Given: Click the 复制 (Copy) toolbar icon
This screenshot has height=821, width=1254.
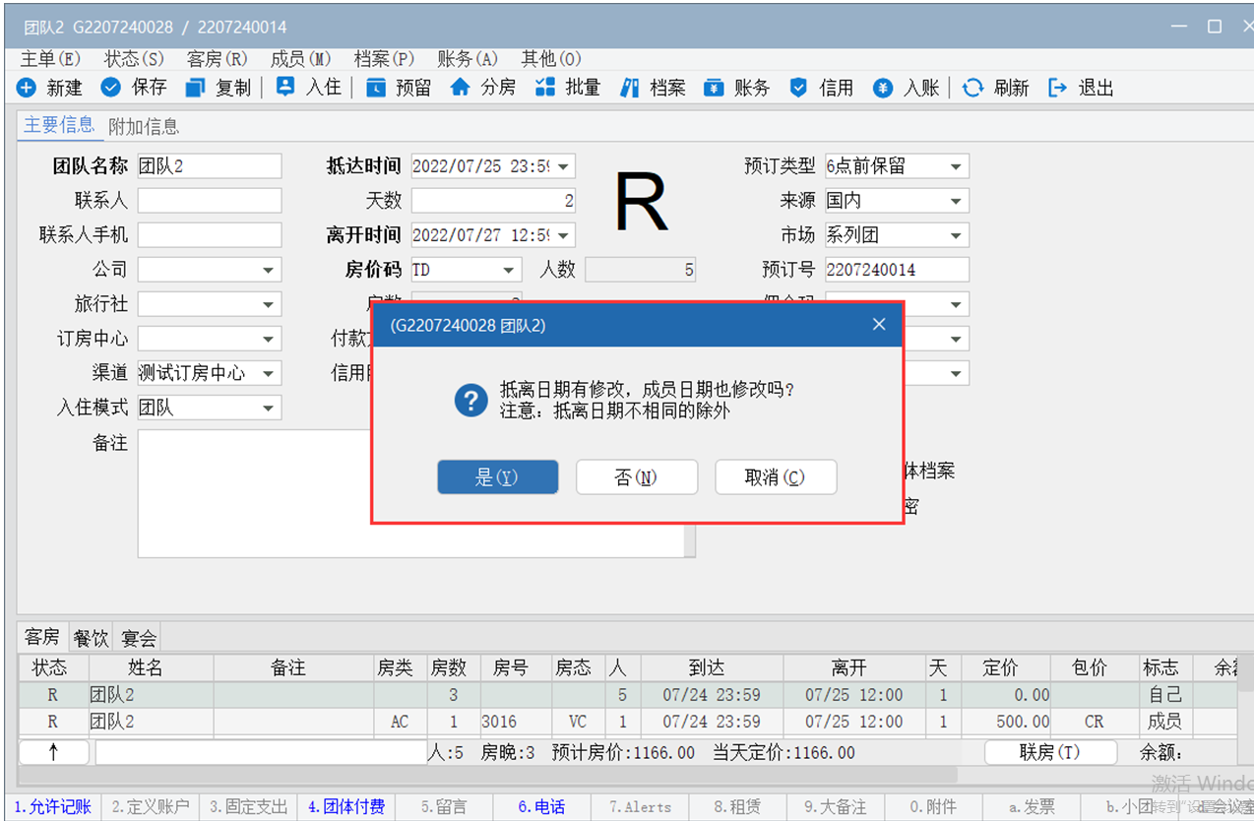Looking at the screenshot, I should click(195, 88).
